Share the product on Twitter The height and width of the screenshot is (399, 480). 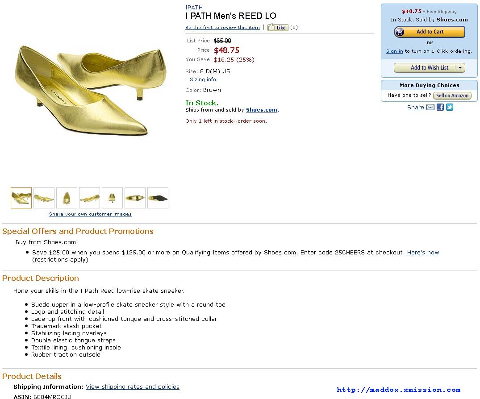point(450,107)
